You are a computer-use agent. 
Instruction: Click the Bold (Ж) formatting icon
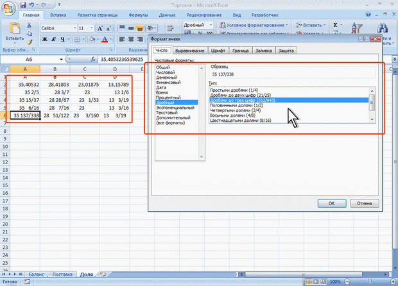coord(45,39)
